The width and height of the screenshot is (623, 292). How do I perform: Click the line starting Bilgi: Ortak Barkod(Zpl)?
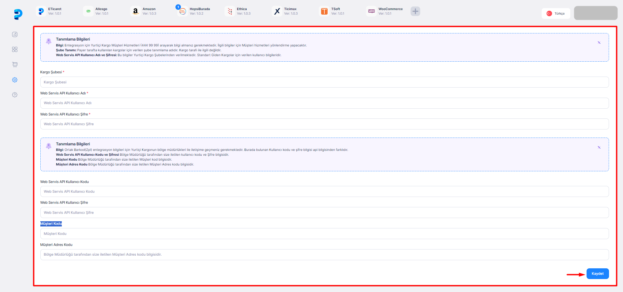[202, 150]
